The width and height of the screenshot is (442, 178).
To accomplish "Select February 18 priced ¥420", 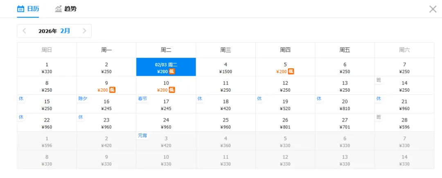I will [x=226, y=104].
